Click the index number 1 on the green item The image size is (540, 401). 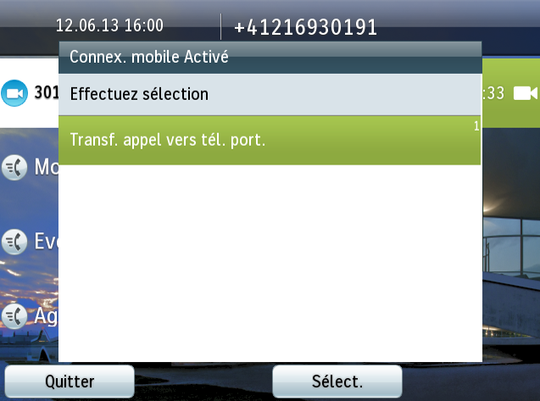[x=476, y=126]
